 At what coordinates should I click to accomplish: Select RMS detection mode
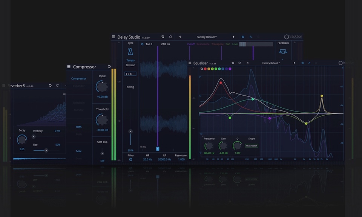coord(79,127)
